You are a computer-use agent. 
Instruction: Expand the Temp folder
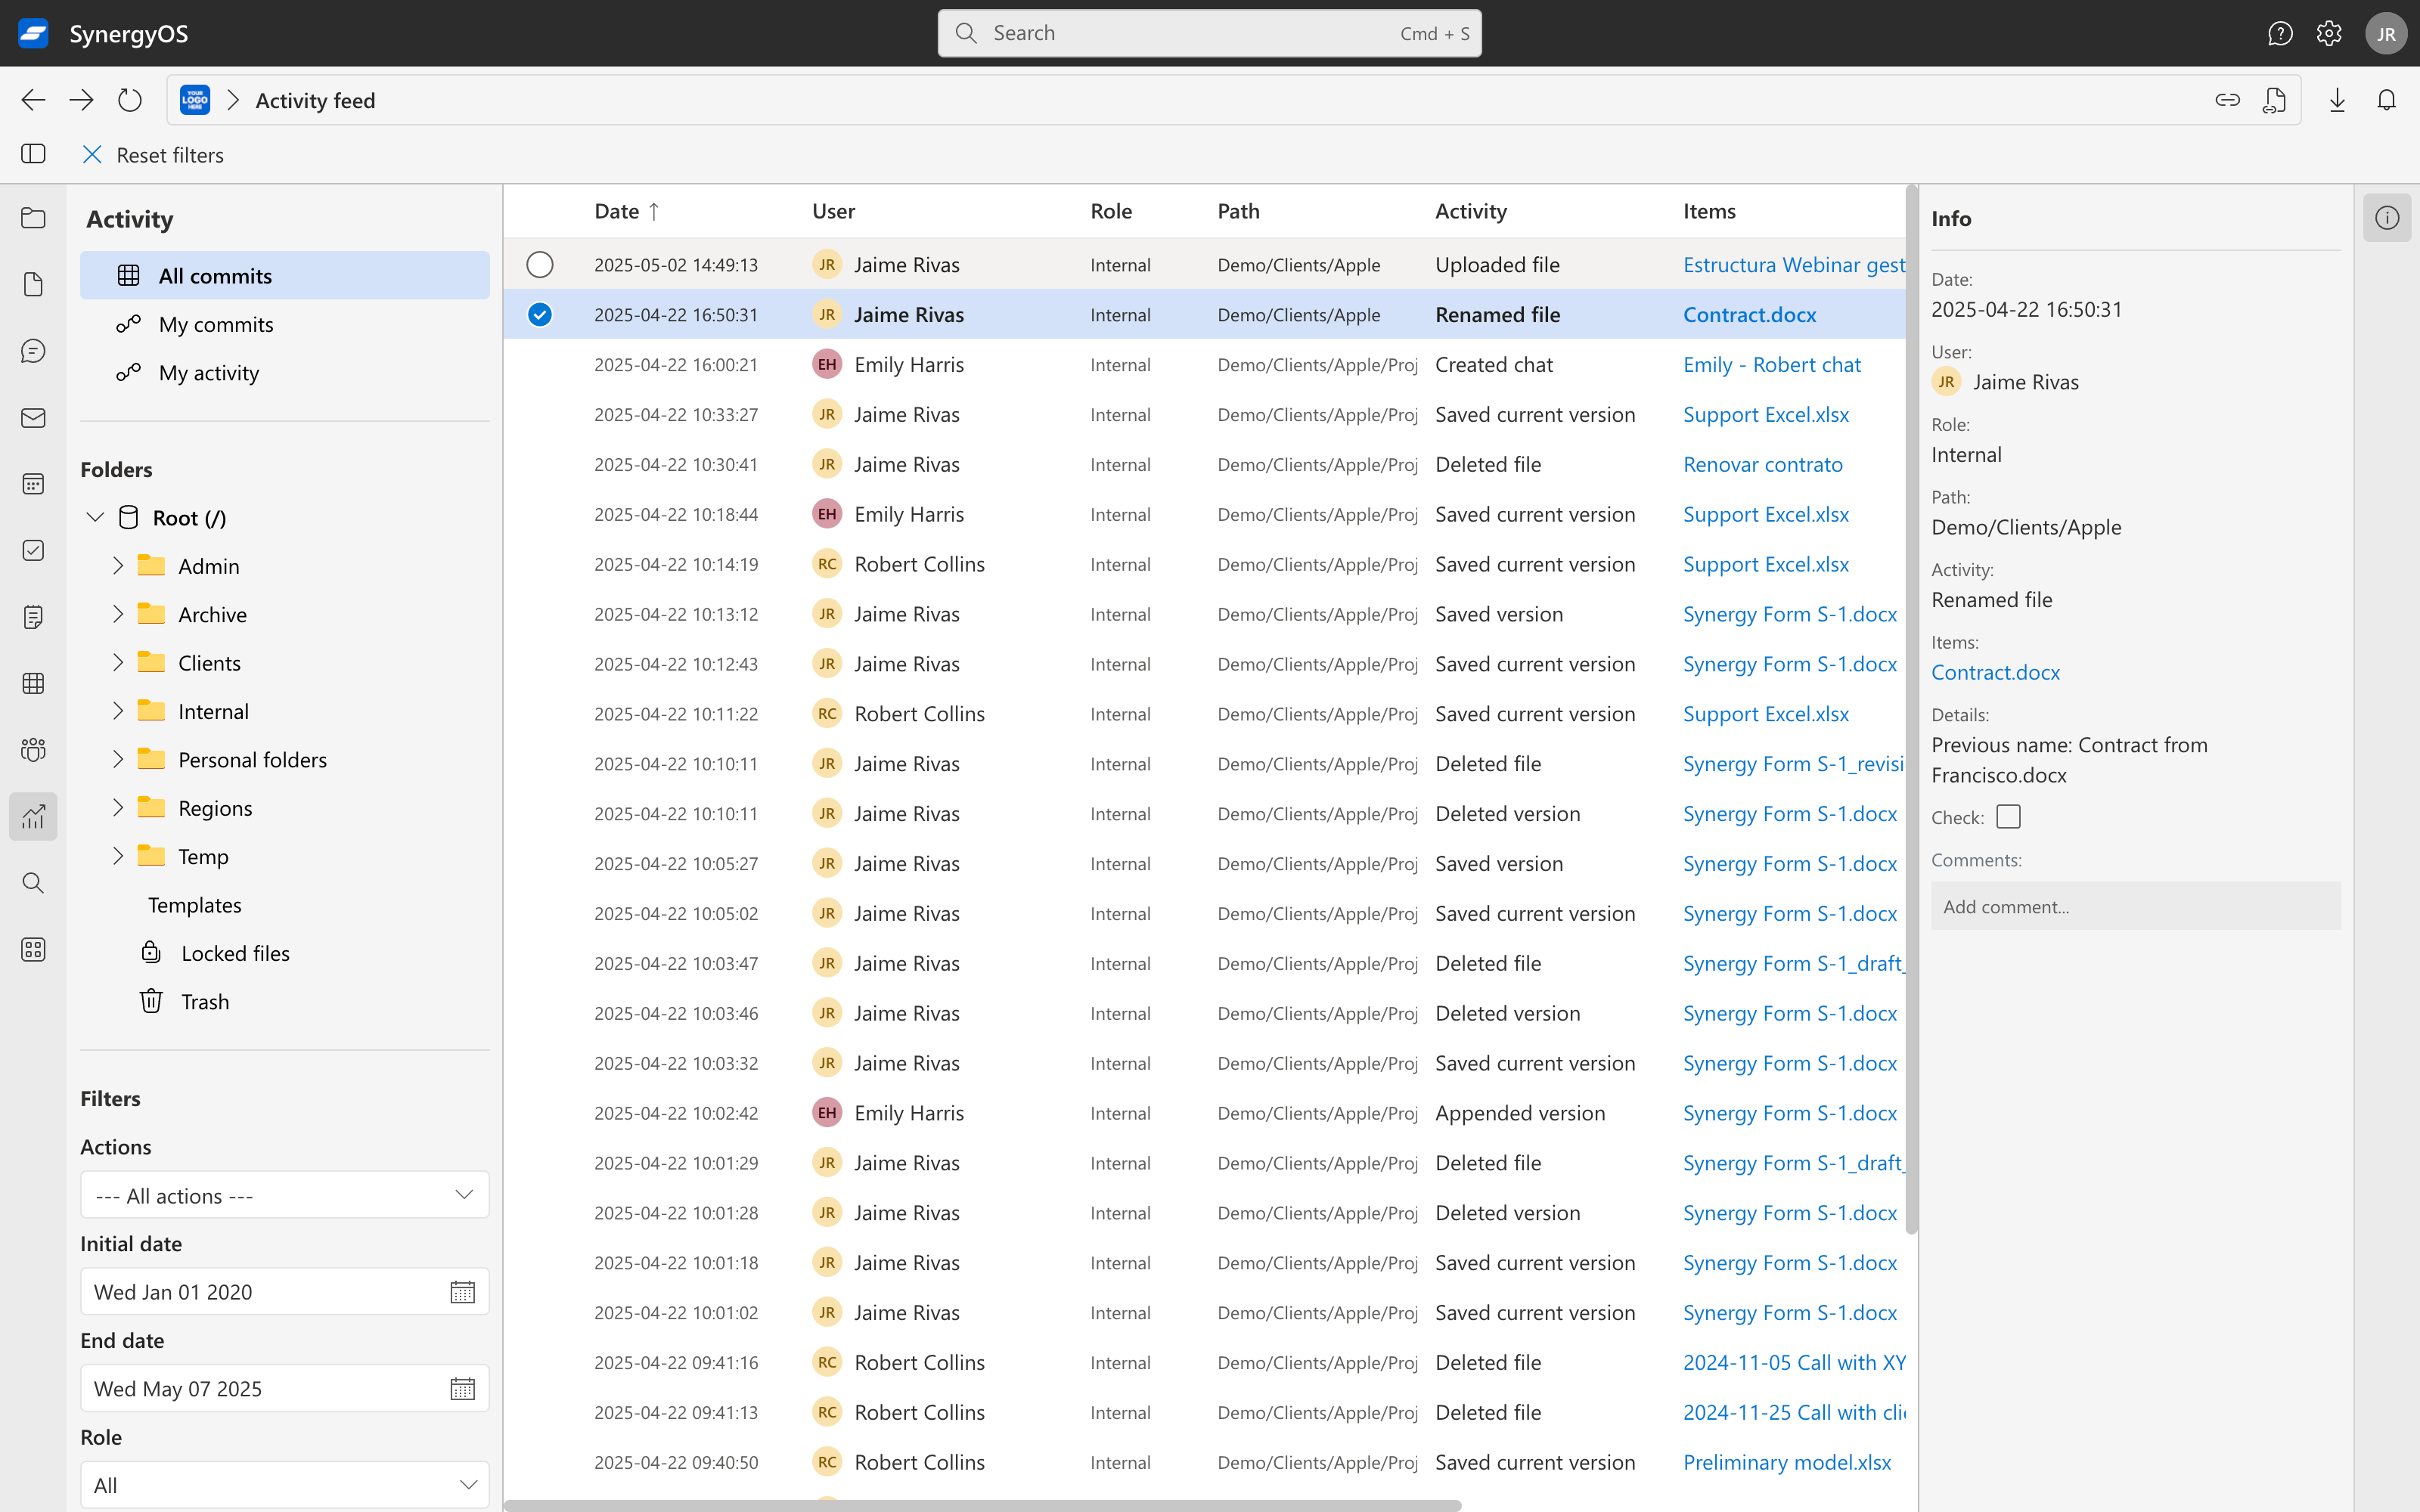118,857
